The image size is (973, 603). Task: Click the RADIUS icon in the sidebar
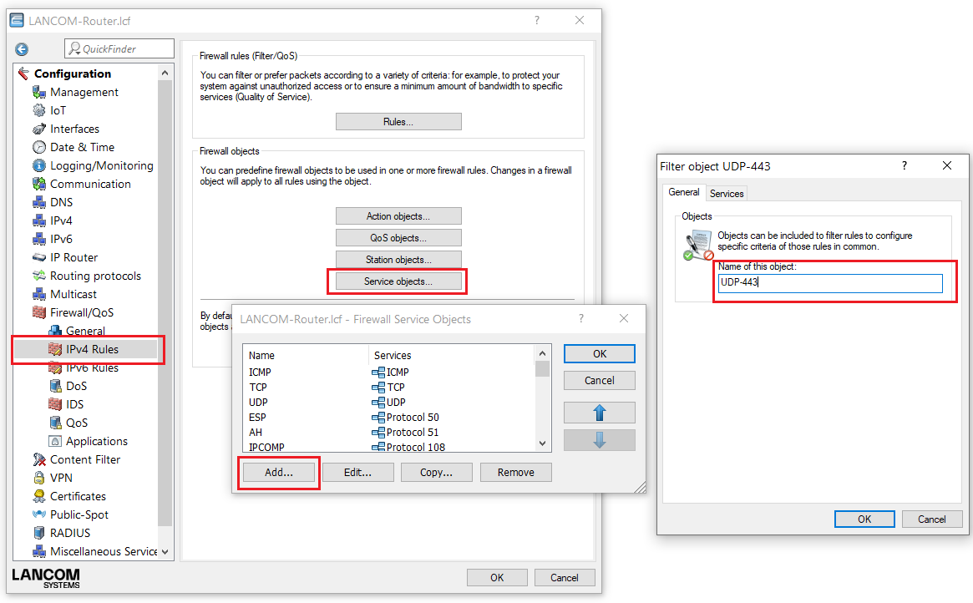point(39,533)
